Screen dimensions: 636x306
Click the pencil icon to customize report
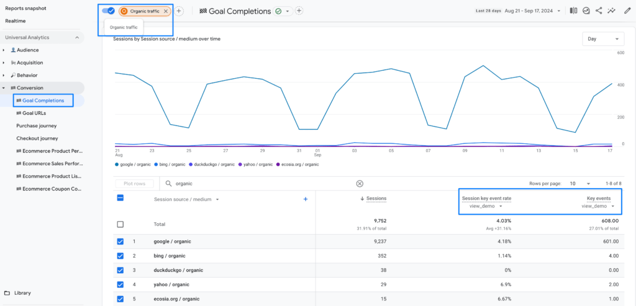pos(627,11)
